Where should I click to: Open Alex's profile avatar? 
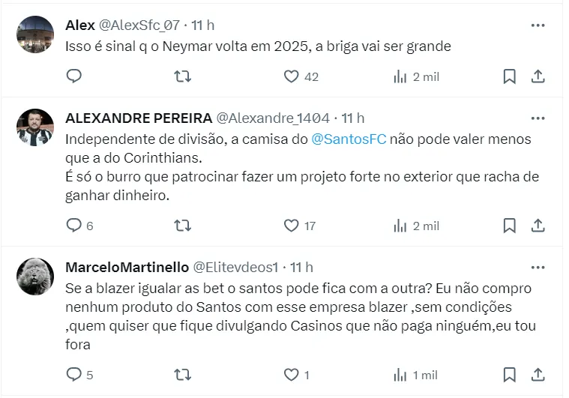[x=35, y=34]
